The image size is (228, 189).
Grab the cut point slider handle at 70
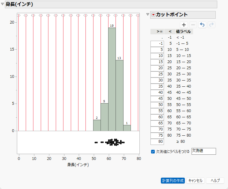(123, 15)
